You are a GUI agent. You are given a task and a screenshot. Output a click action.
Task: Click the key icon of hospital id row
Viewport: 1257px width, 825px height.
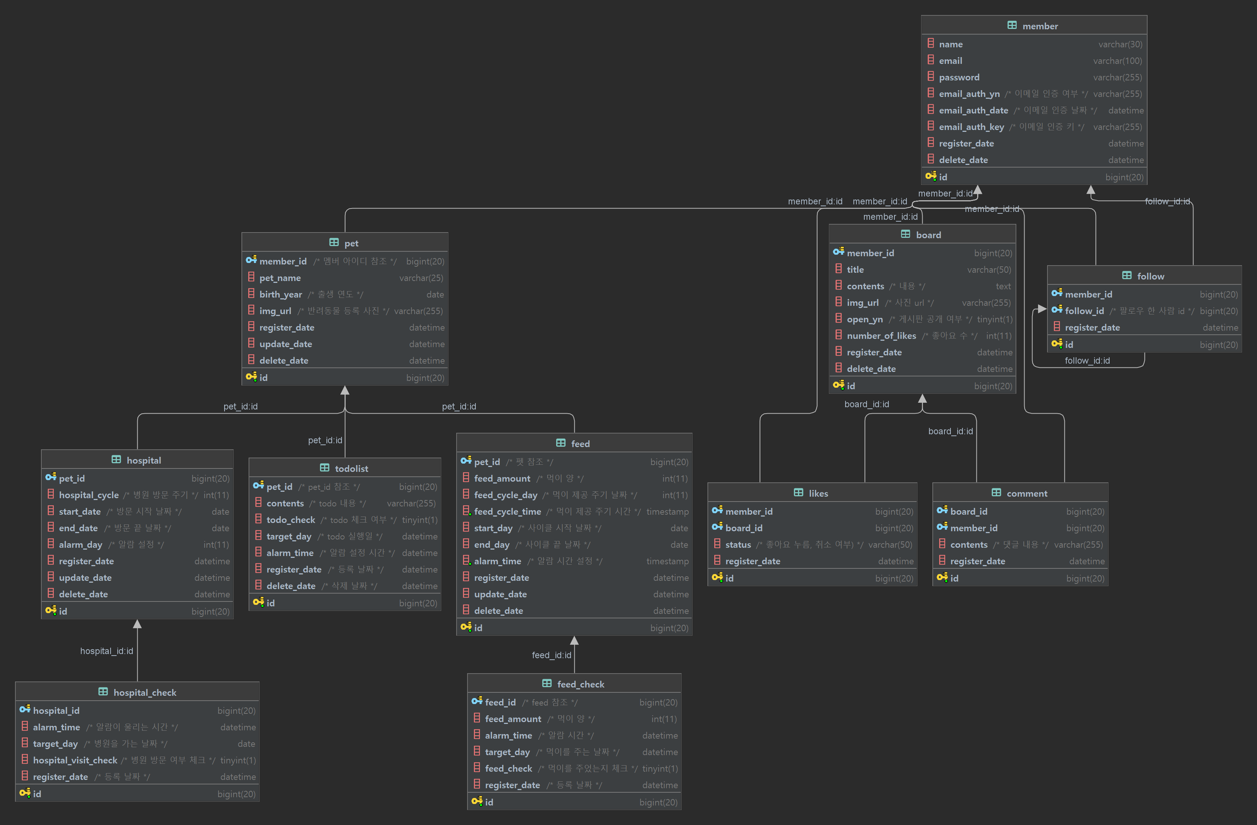click(51, 611)
